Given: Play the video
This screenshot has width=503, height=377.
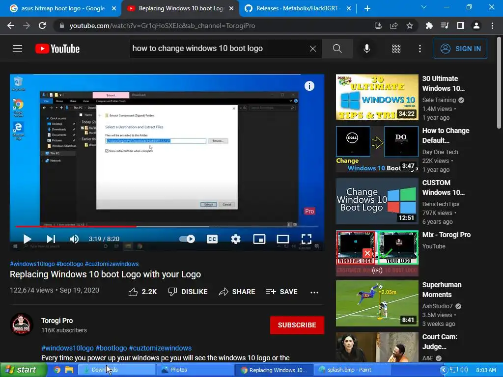Looking at the screenshot, I should pyautogui.click(x=28, y=239).
